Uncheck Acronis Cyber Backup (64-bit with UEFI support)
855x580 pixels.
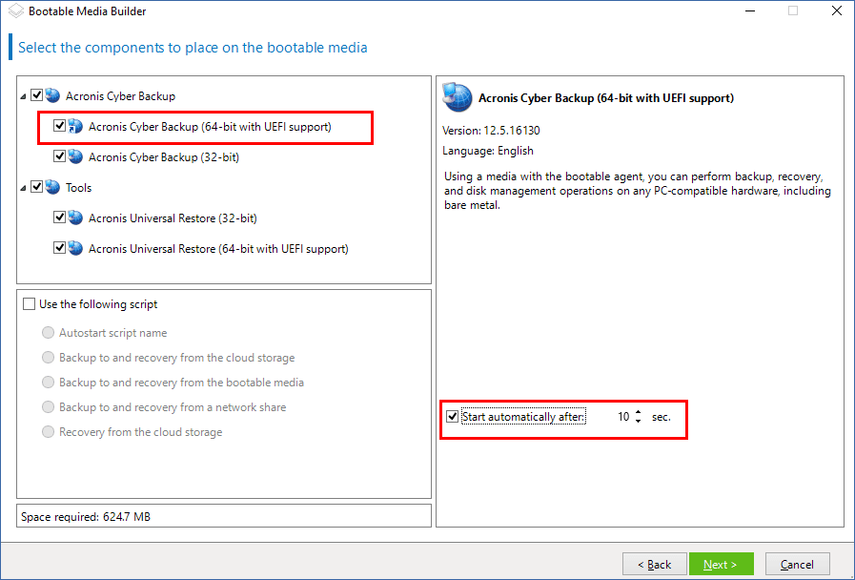60,126
